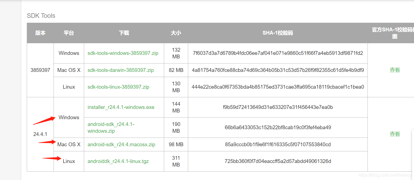Click the 130 MB size cell
This screenshot has width=414, height=180.
pos(176,87)
